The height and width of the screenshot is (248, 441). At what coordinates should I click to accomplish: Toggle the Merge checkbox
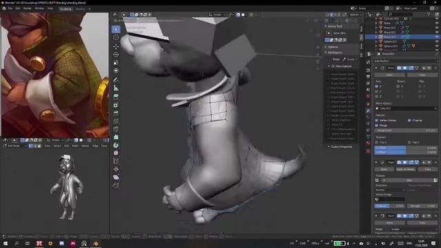377,125
